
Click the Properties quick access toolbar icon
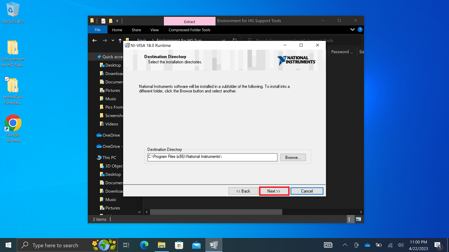tap(103, 21)
